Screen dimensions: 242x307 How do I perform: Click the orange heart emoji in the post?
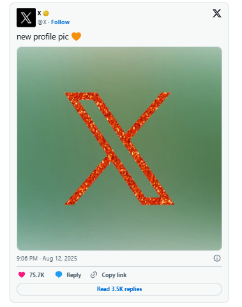pyautogui.click(x=76, y=36)
